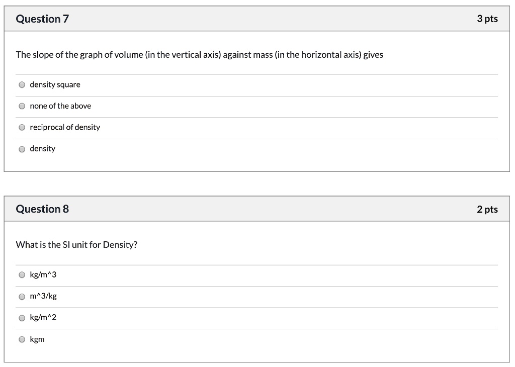Choose the 'm^3/kg' answer option
Screen dimensions: 515x367
point(22,297)
